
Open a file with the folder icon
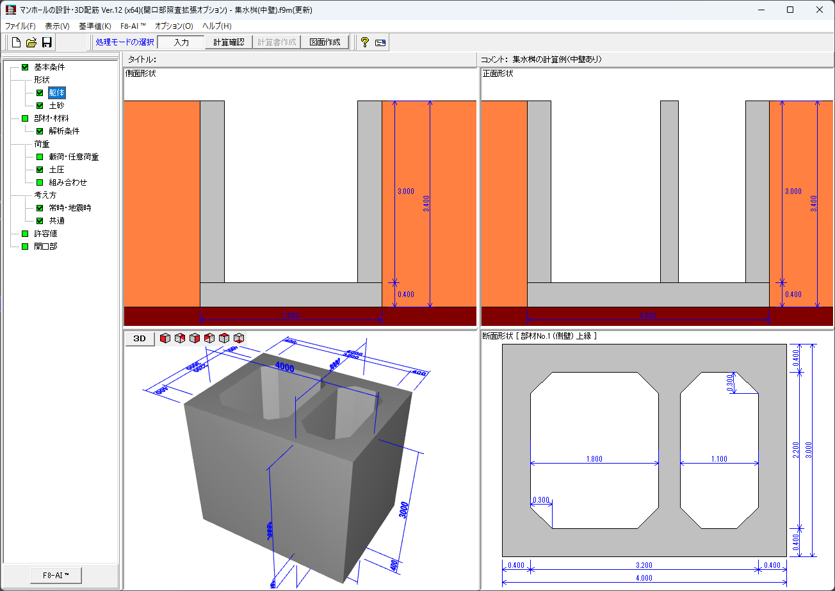tap(31, 43)
